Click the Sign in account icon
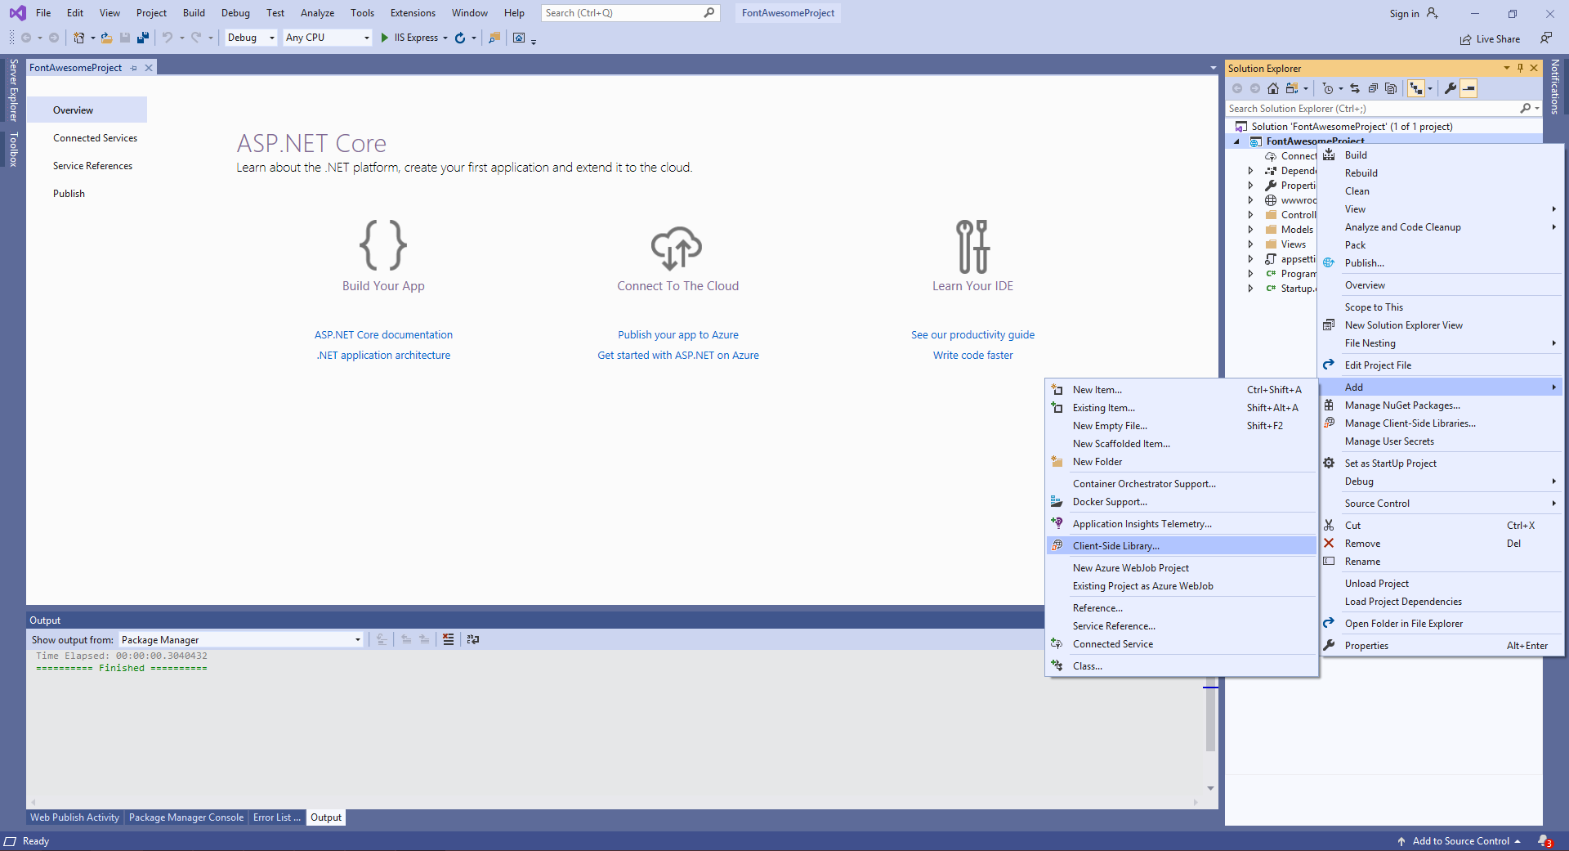The image size is (1569, 851). (x=1433, y=13)
